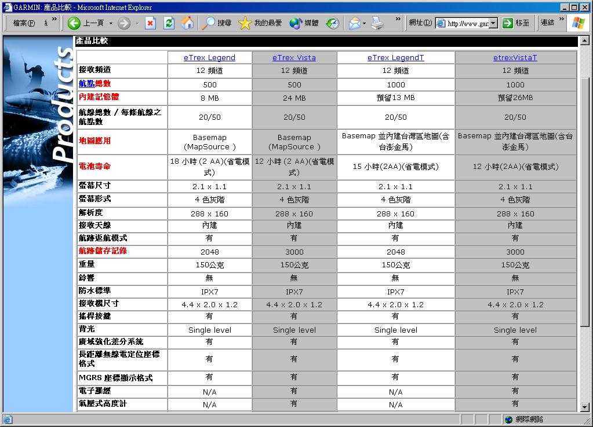The width and height of the screenshot is (593, 427).
Task: Click the Products sidebar banner image
Action: pos(38,121)
